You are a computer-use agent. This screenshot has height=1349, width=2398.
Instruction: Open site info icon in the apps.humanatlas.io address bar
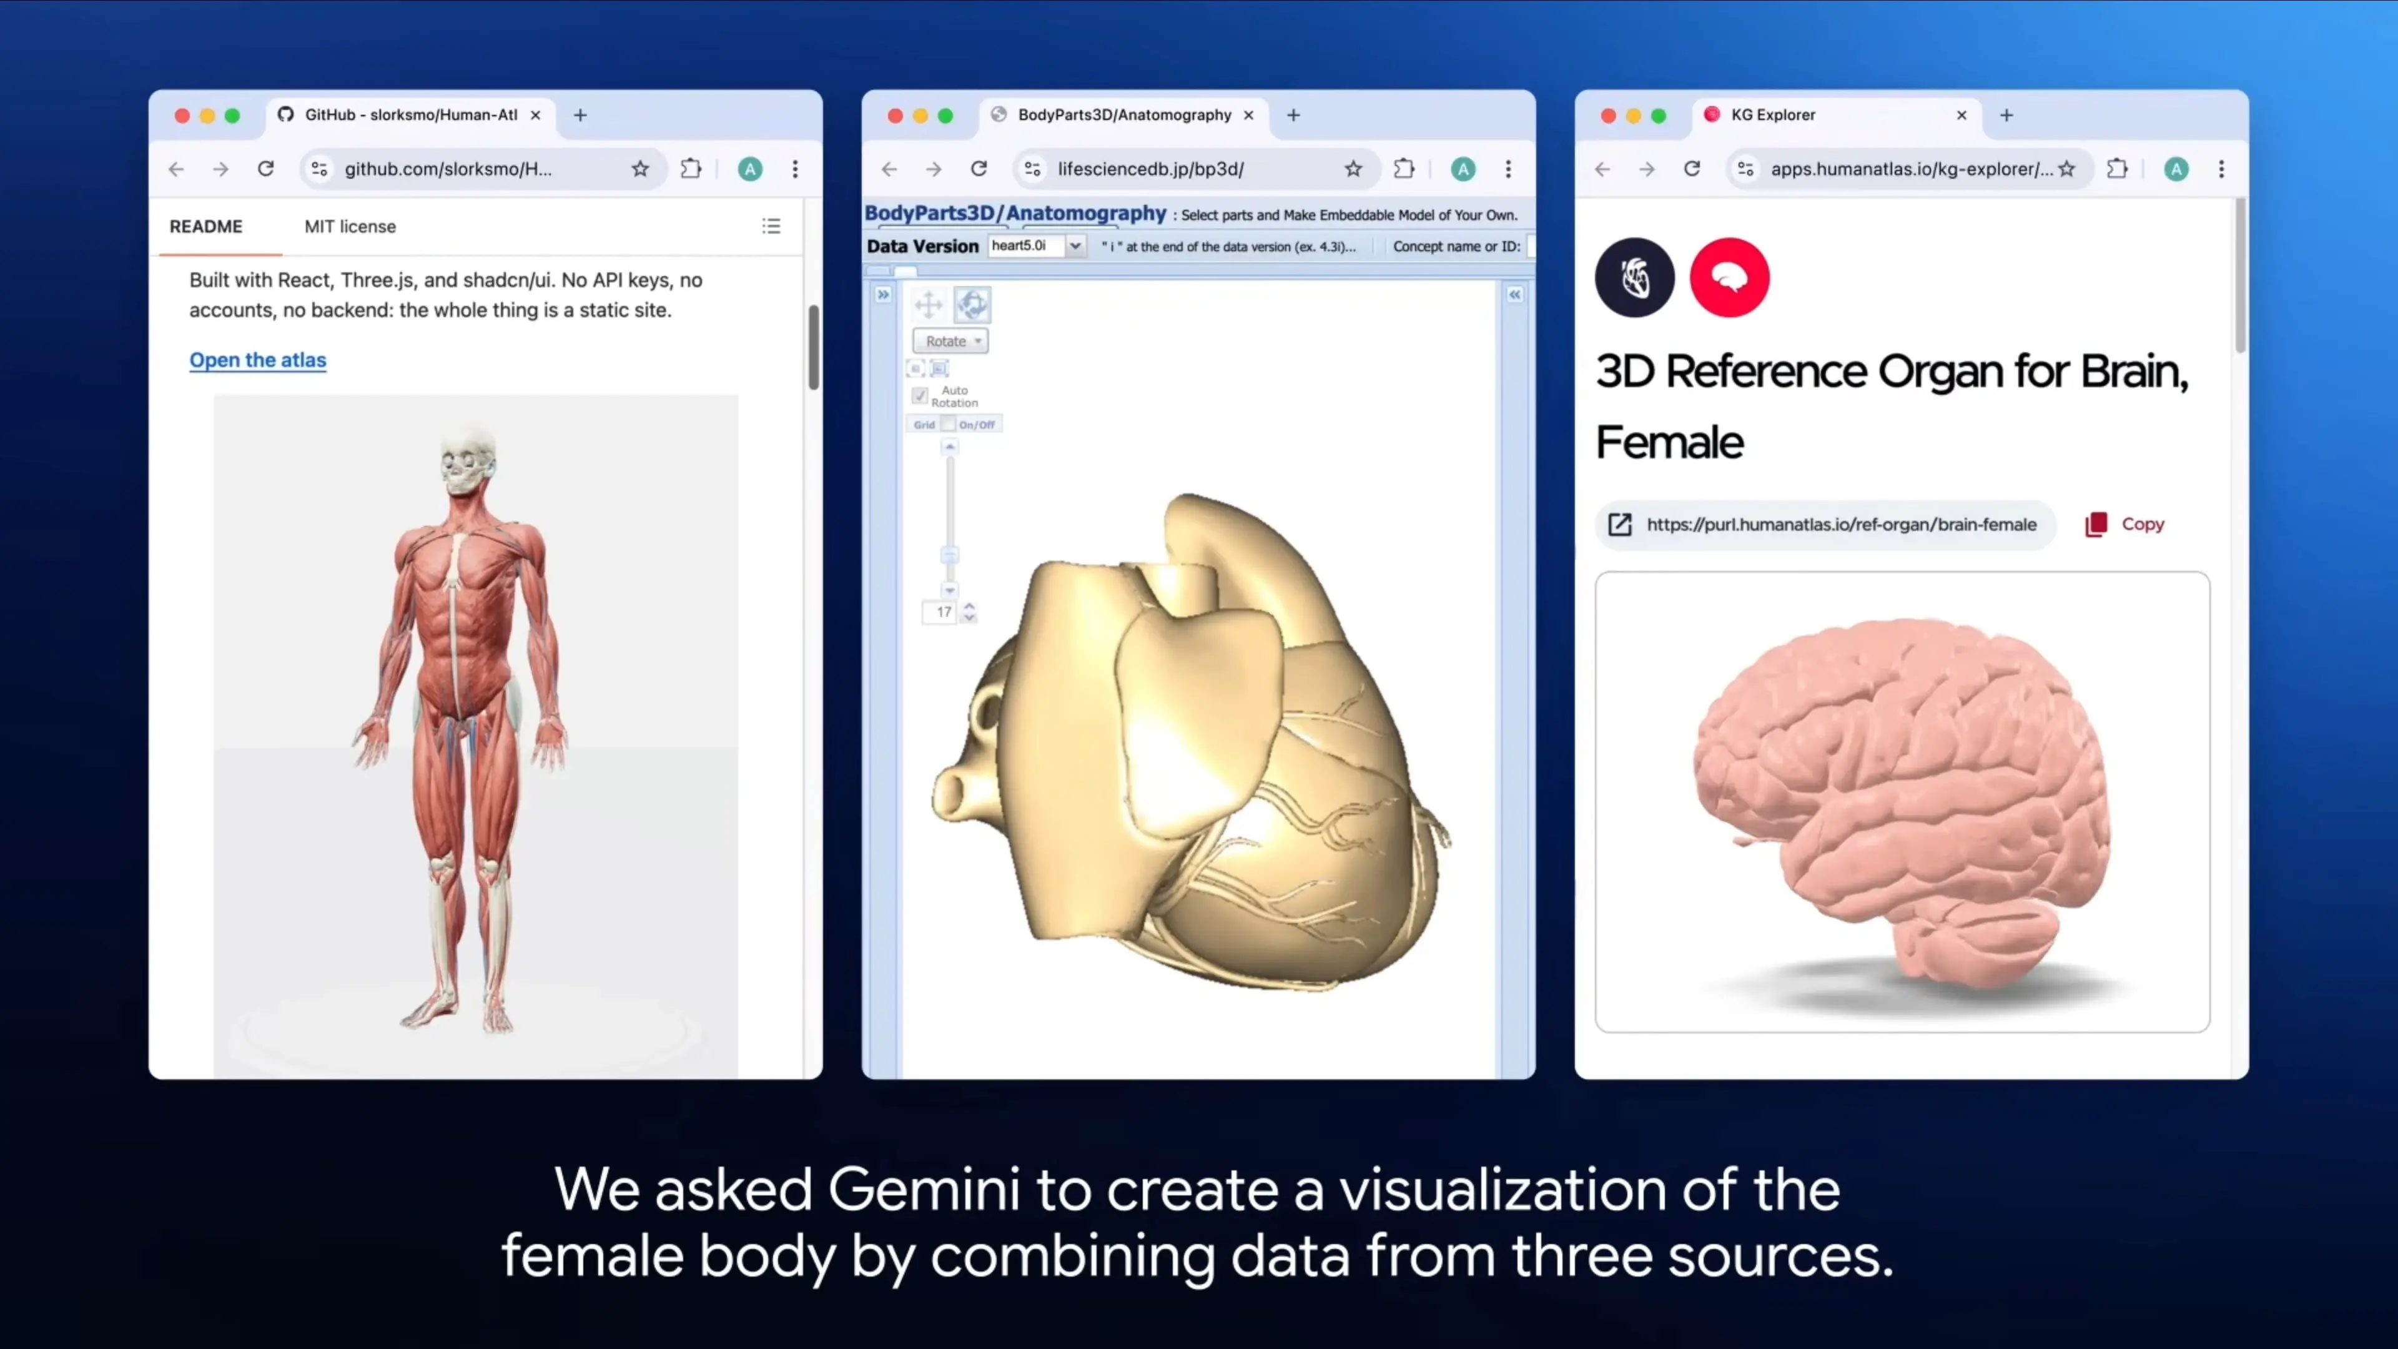click(x=1745, y=169)
